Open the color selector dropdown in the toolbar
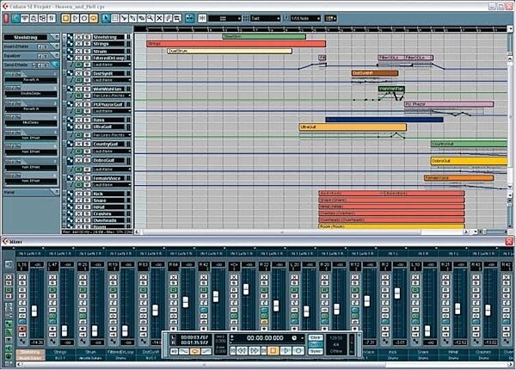This screenshot has height=370, width=516. coord(330,18)
